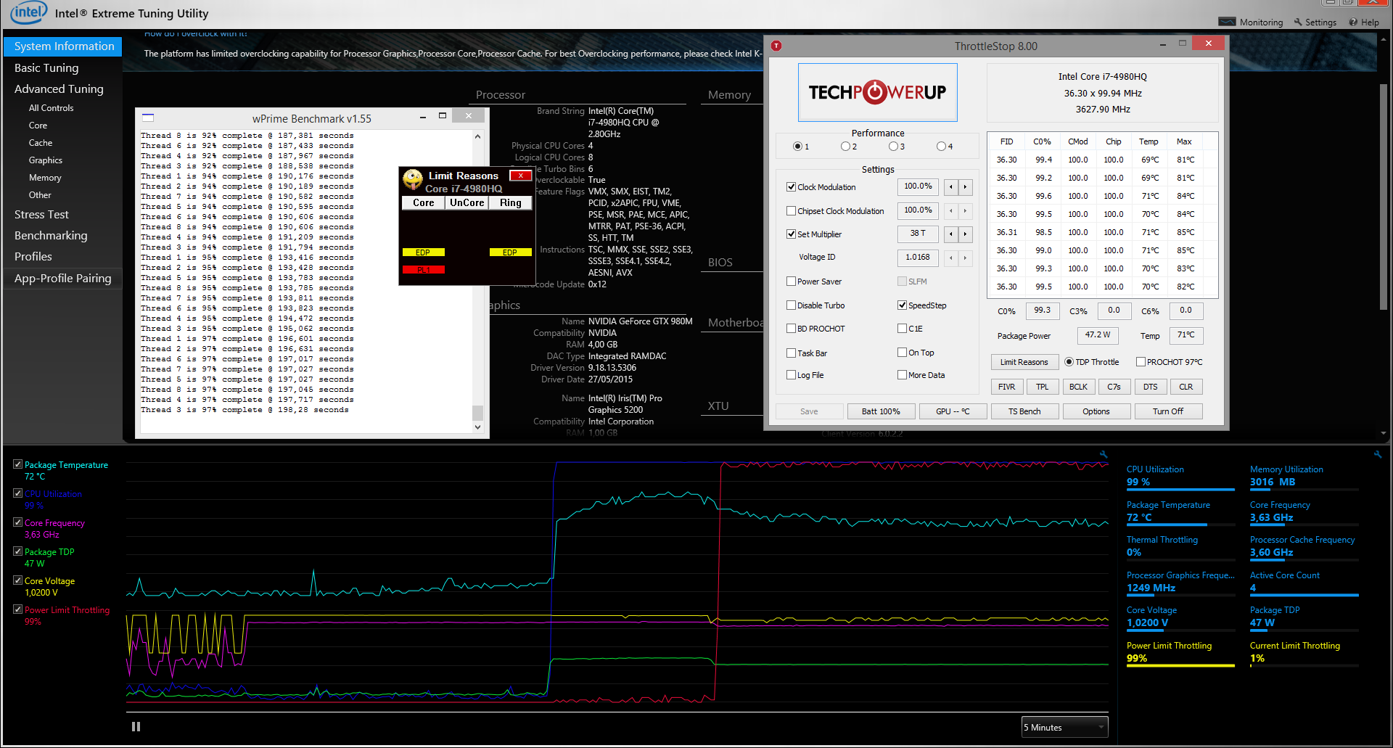Click the TechPowerUp logo in ThrottleStop
The height and width of the screenshot is (748, 1393).
[877, 92]
